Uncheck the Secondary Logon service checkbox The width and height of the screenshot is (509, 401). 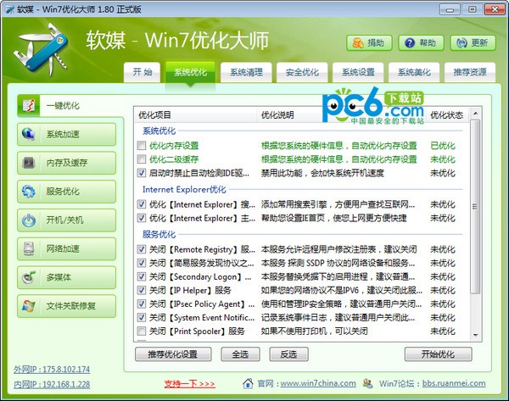(x=141, y=276)
